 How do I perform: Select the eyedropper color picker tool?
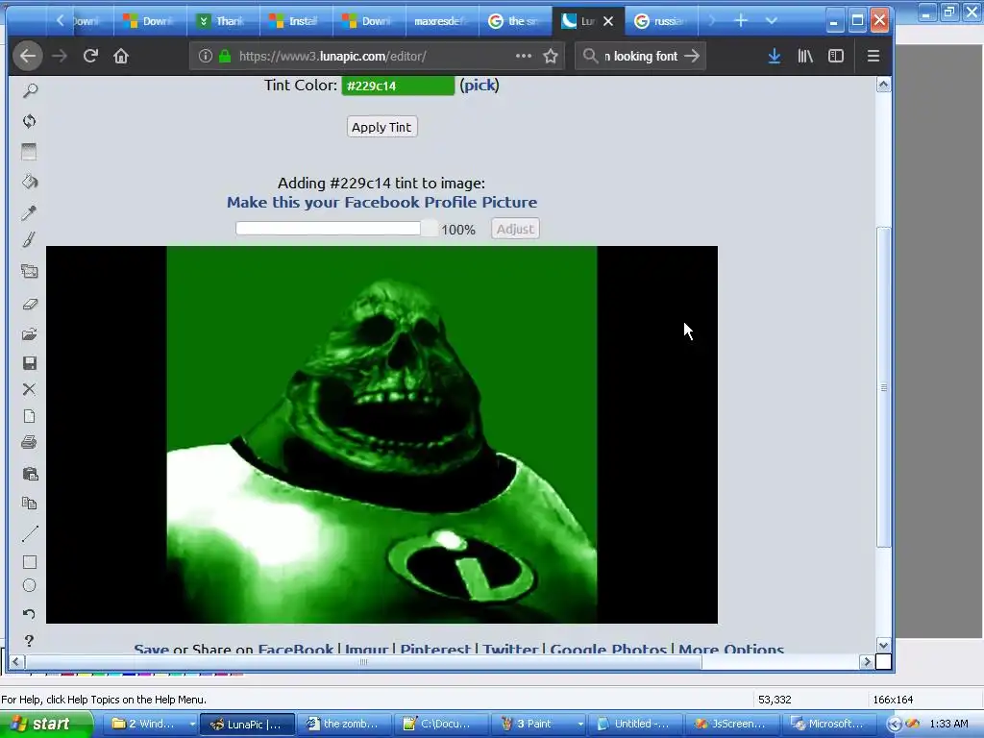point(30,212)
